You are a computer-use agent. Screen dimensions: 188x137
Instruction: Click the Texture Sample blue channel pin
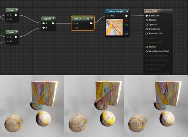click(126, 29)
